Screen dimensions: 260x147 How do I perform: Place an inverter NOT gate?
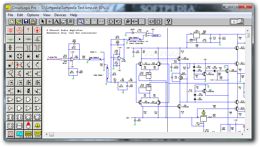(x=10, y=108)
